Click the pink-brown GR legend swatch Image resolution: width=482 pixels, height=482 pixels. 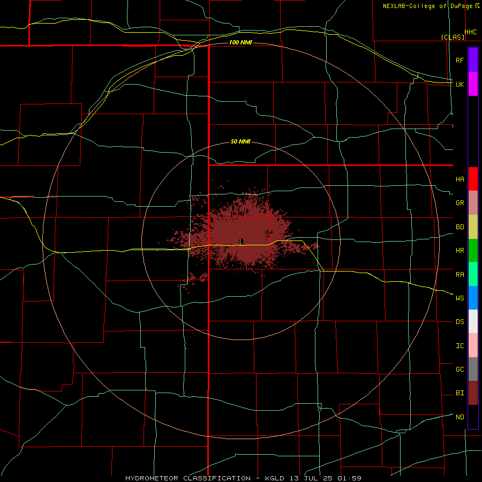coord(473,203)
